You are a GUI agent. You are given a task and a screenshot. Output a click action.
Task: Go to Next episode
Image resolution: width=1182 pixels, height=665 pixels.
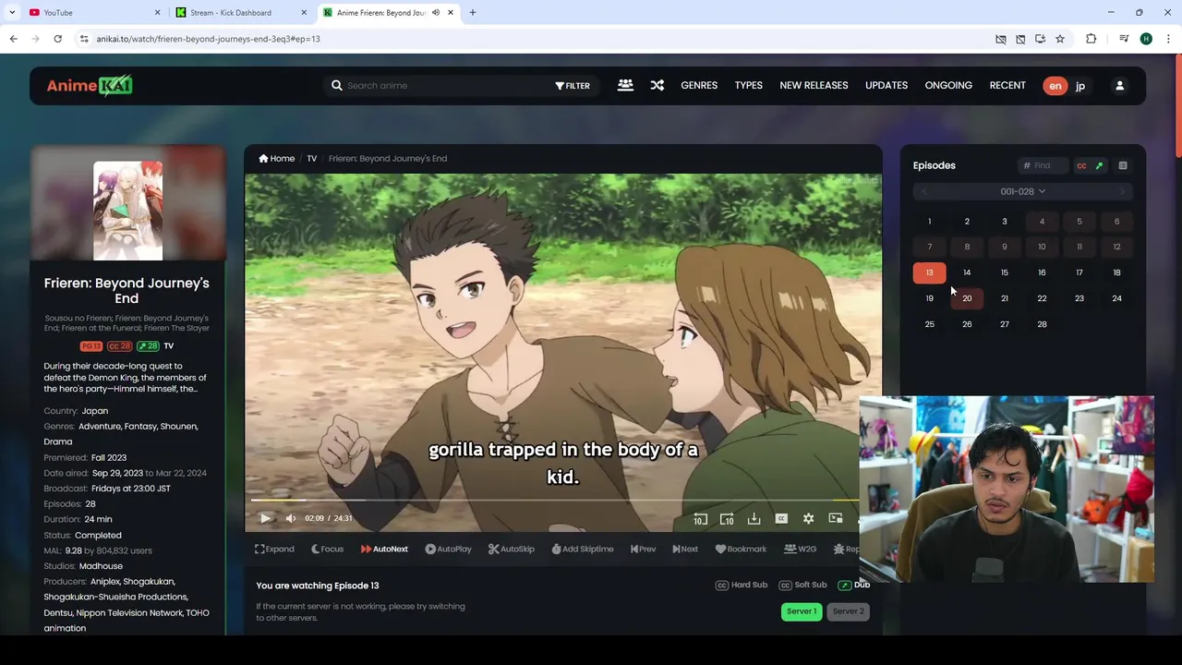click(685, 549)
